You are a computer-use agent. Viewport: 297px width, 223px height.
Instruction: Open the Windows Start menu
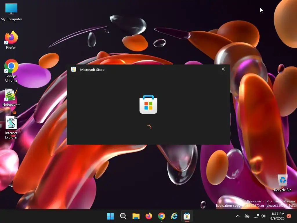pos(111,216)
